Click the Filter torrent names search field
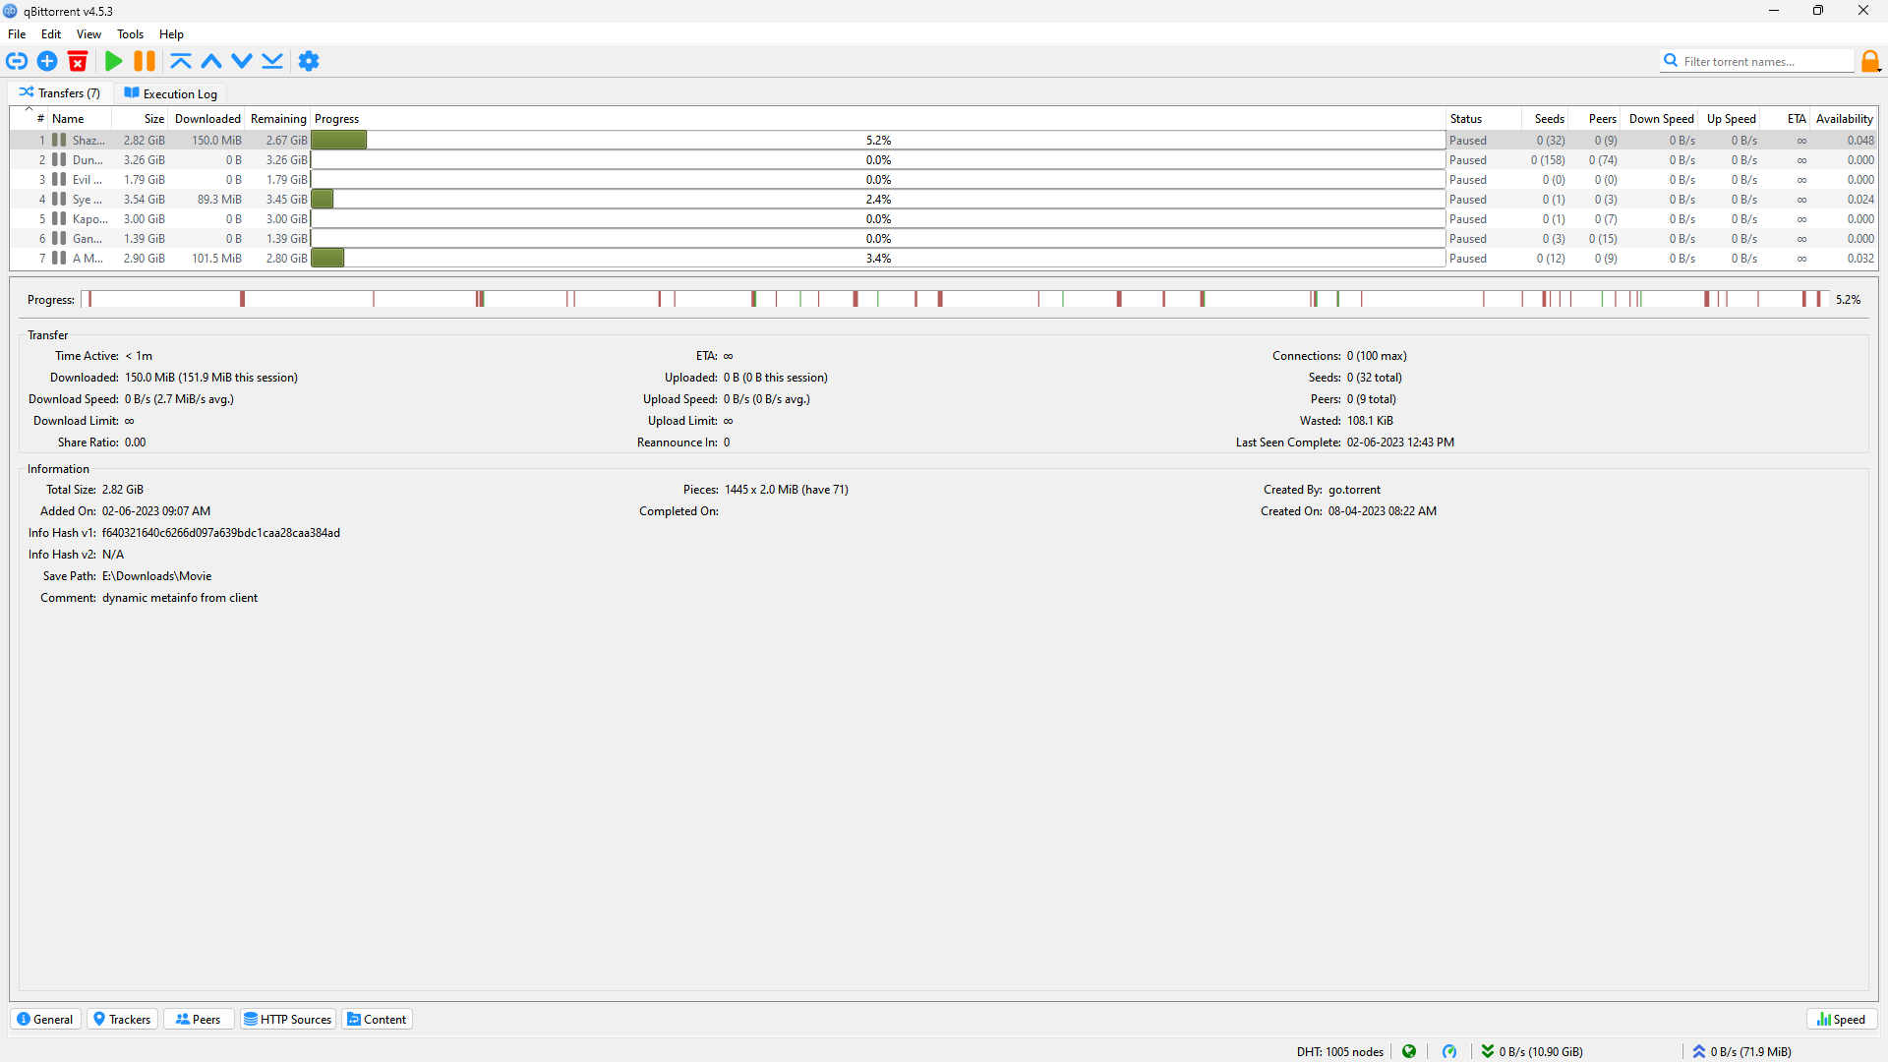The image size is (1888, 1062). click(x=1765, y=60)
